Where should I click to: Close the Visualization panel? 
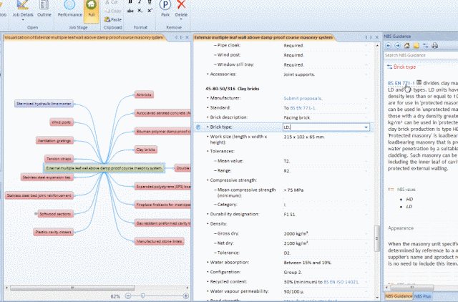(187, 37)
